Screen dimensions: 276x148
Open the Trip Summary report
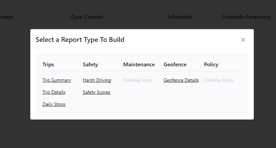pos(57,80)
